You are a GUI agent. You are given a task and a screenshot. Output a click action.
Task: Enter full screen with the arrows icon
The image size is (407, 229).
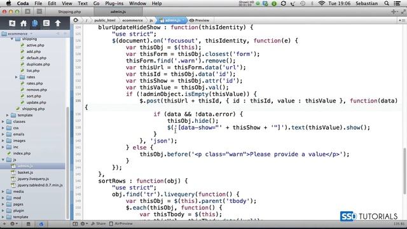click(x=403, y=11)
